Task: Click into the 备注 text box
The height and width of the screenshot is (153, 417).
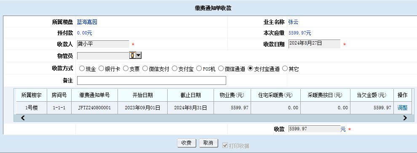Action: [152, 80]
